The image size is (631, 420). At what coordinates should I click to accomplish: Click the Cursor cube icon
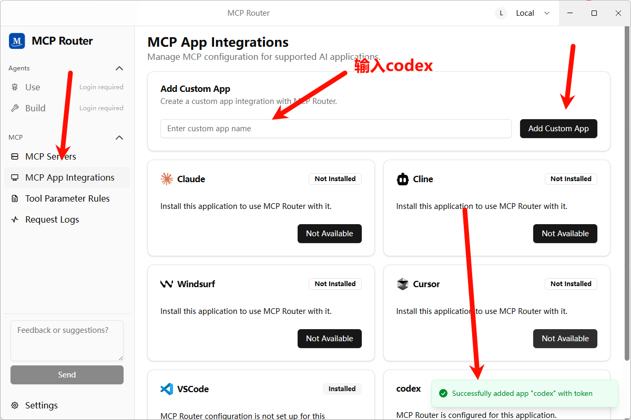tap(403, 284)
